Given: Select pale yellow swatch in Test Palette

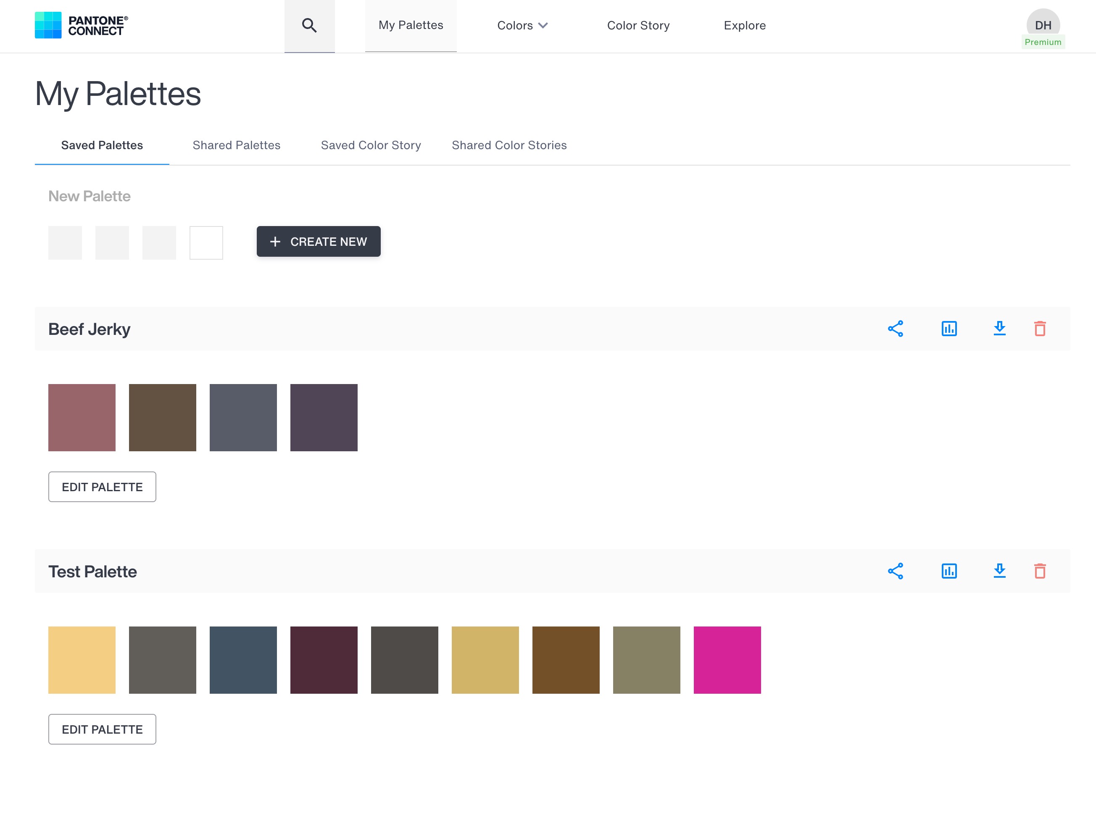Looking at the screenshot, I should (82, 661).
